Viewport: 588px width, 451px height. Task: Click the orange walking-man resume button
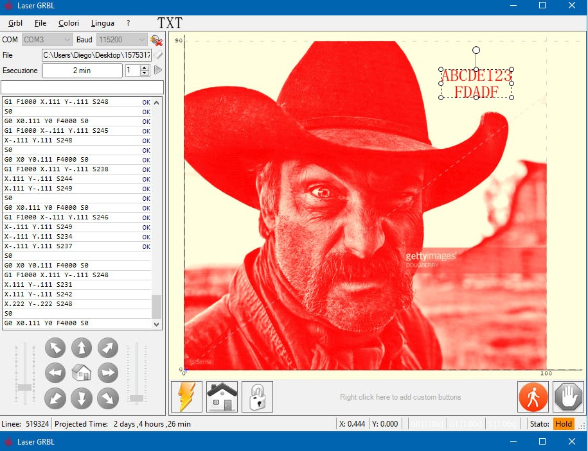(x=533, y=397)
